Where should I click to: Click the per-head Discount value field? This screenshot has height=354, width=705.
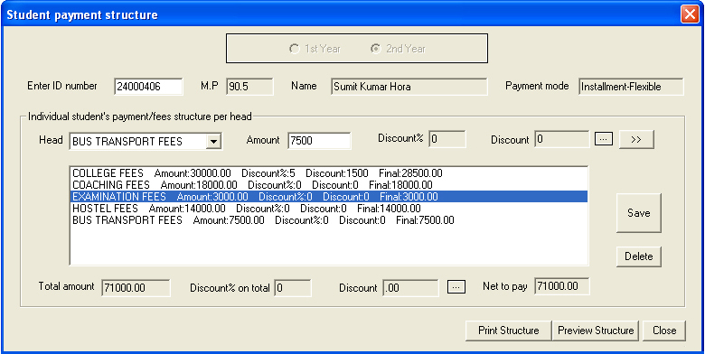tap(562, 139)
